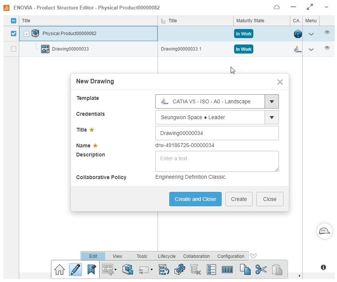Click the horizontal scrollbar right arrow

(x=299, y=276)
